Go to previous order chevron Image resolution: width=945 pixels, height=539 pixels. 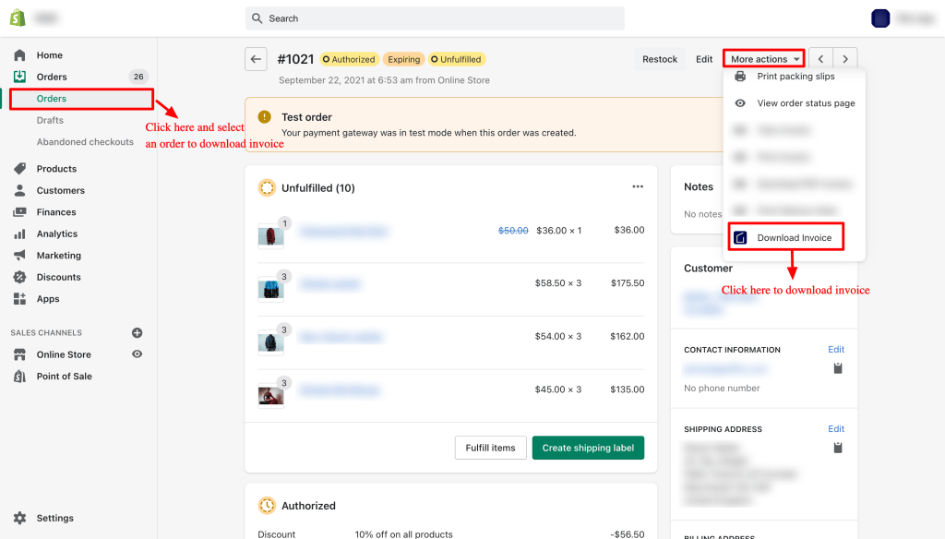tap(820, 59)
